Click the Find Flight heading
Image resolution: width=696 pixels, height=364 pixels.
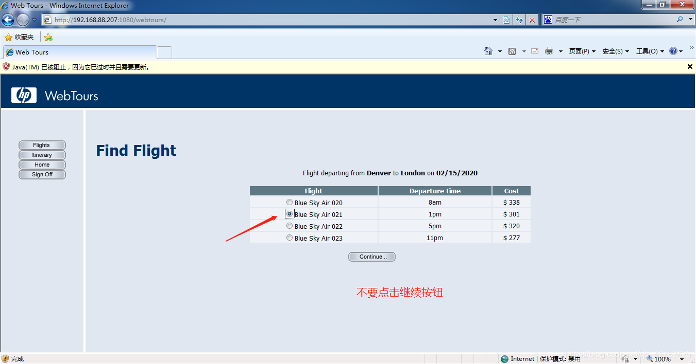137,151
